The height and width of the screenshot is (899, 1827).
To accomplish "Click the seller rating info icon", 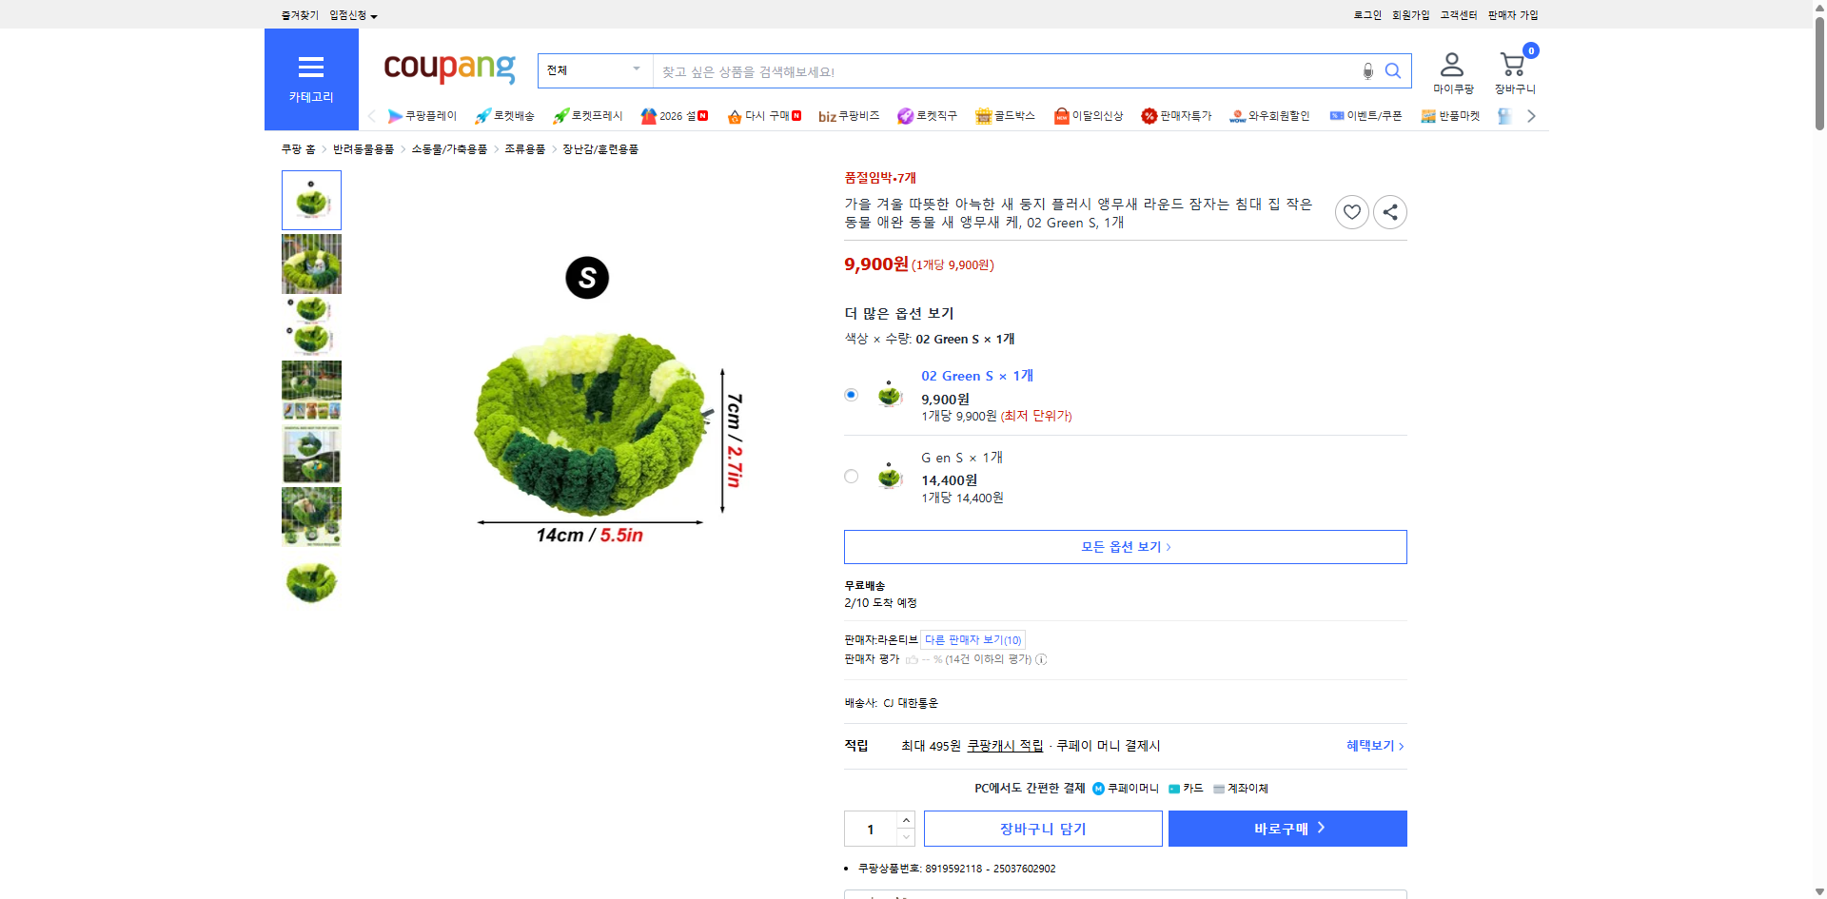I will [1041, 659].
